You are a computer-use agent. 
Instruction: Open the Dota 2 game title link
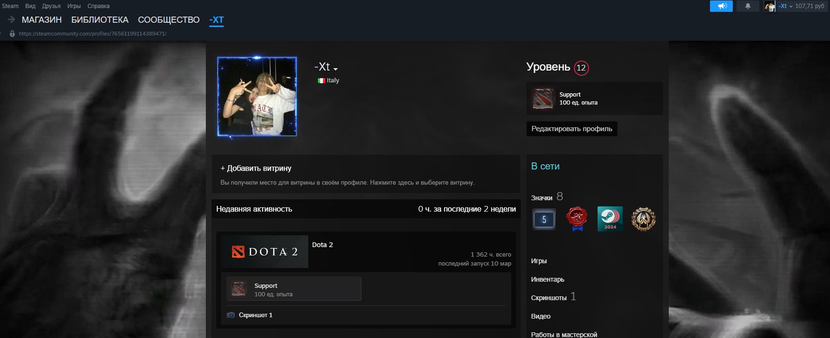(323, 245)
